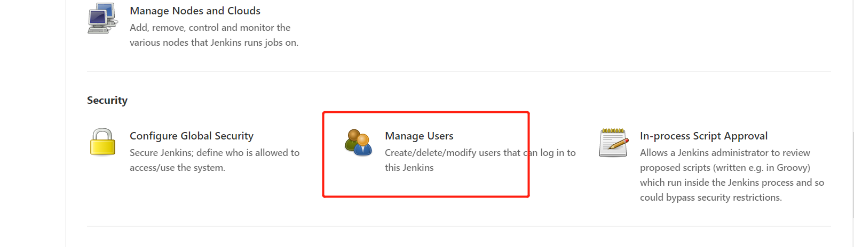
Task: Open the Manage Users link
Action: tap(419, 136)
